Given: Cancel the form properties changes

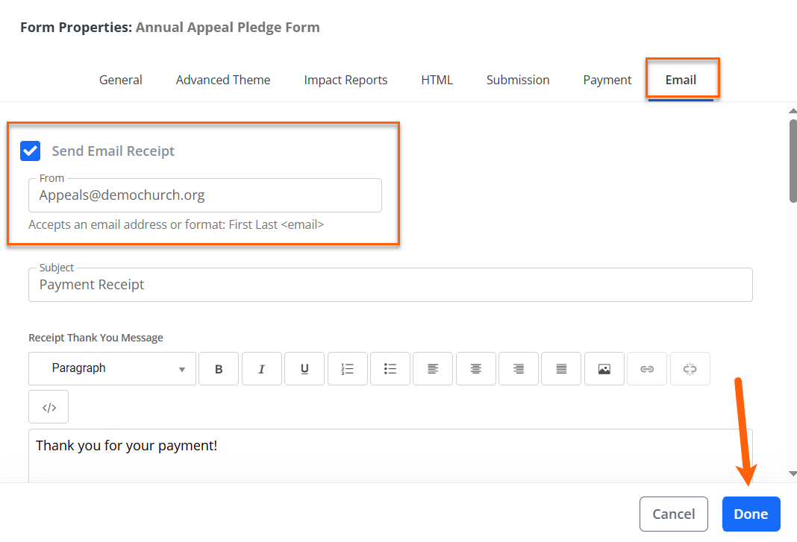Looking at the screenshot, I should click(x=673, y=514).
